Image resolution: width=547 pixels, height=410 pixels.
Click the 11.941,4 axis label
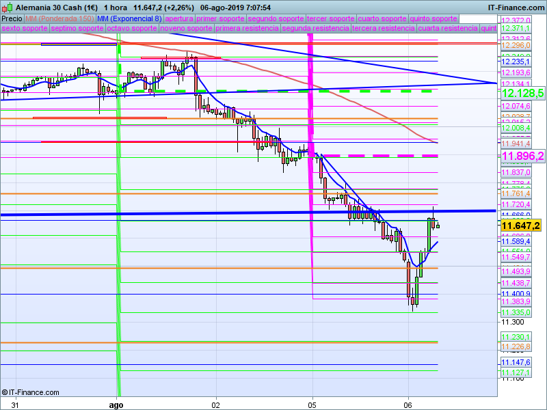(x=516, y=143)
